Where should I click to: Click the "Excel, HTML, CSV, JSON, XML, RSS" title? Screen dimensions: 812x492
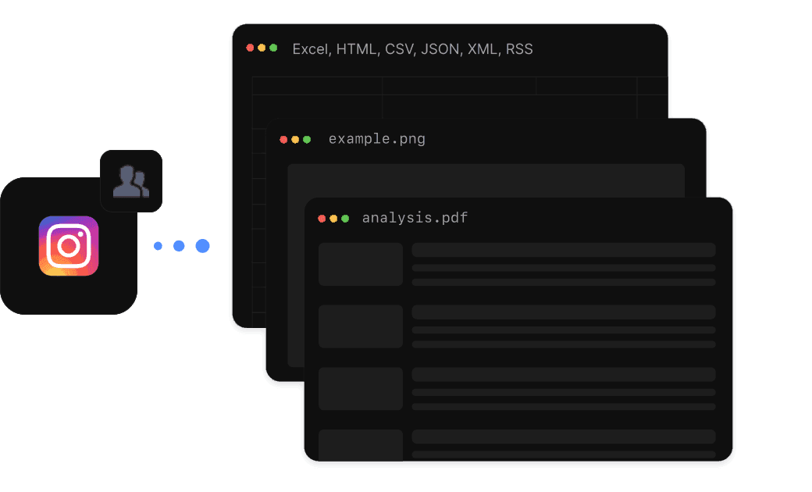pos(412,49)
